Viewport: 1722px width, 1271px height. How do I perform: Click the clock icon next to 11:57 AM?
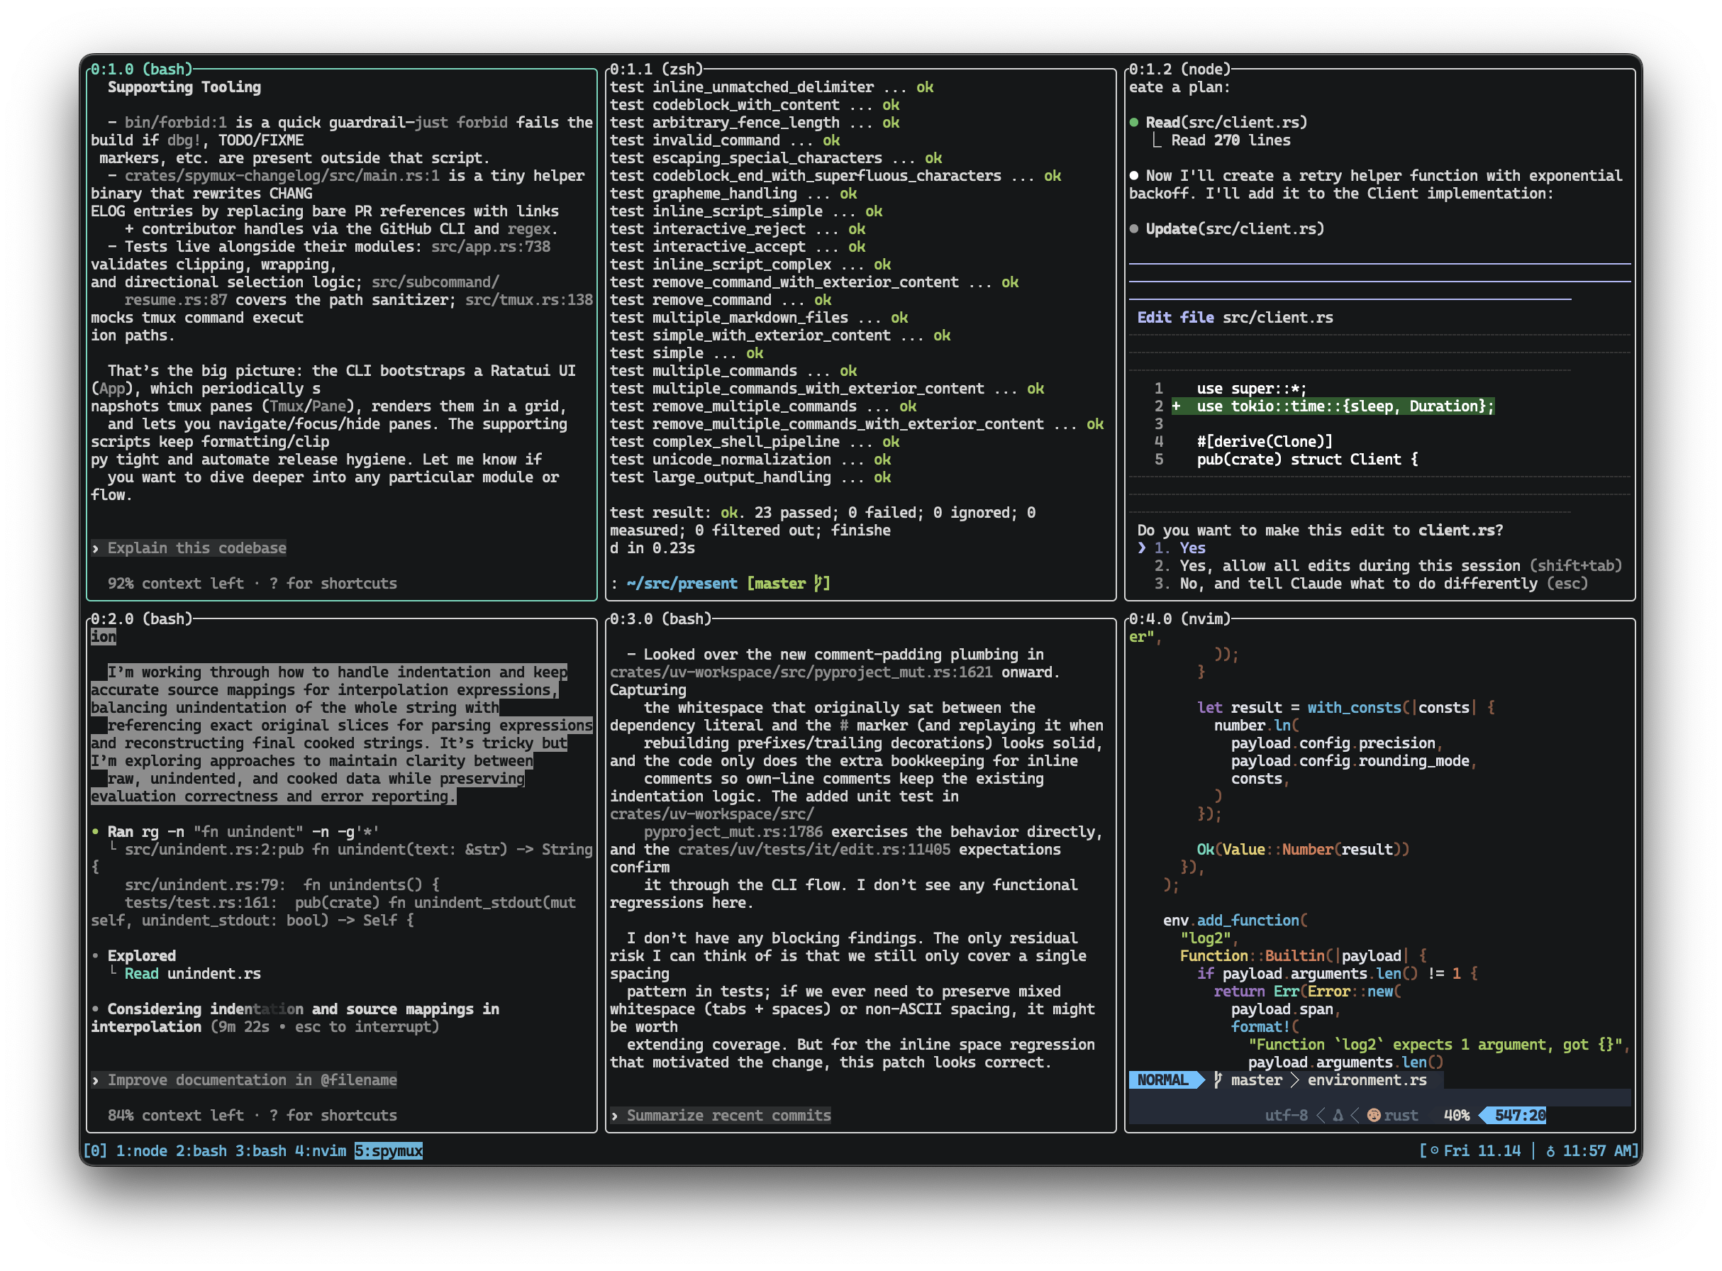1550,1151
